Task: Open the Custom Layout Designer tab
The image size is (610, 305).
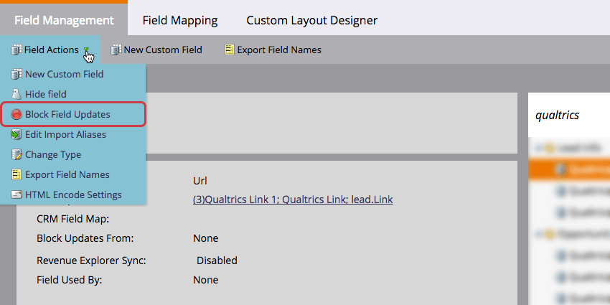Action: (x=311, y=20)
